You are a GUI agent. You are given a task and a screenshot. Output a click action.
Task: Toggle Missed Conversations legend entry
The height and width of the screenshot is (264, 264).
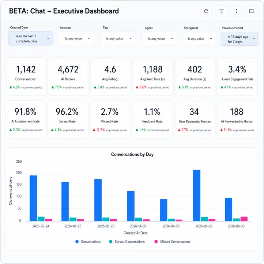(172, 242)
